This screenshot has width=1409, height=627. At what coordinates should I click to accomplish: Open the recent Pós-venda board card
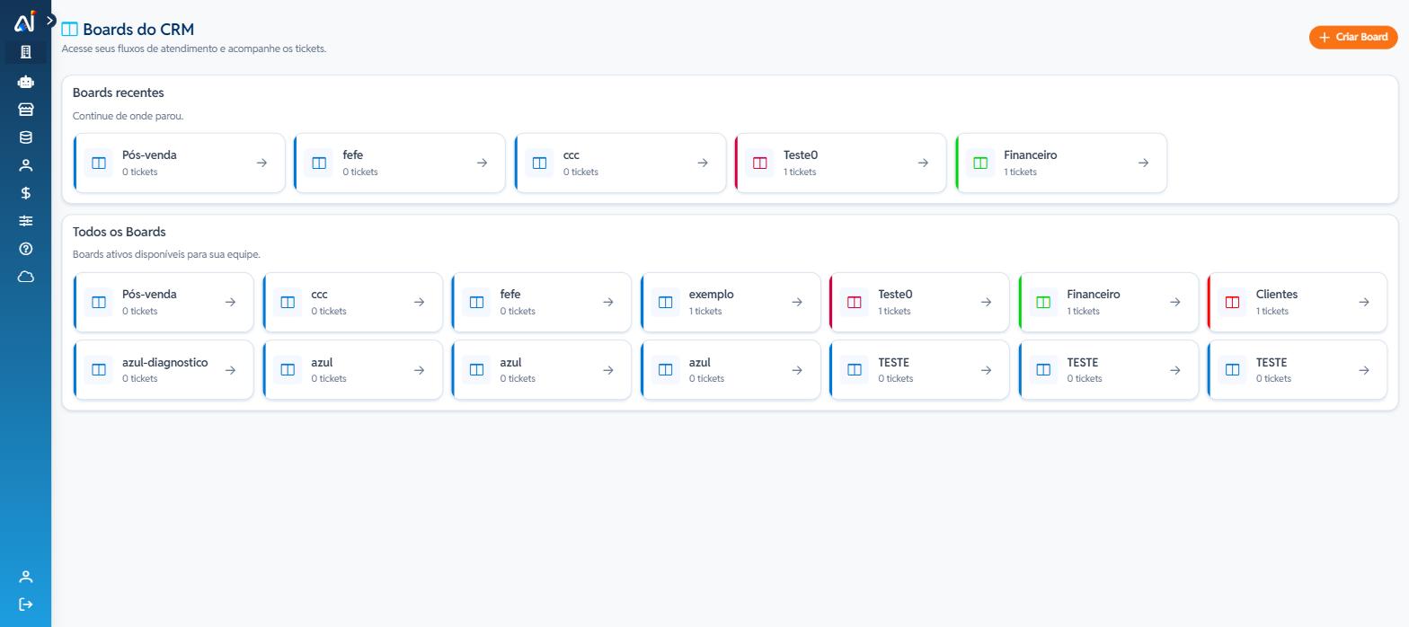179,163
